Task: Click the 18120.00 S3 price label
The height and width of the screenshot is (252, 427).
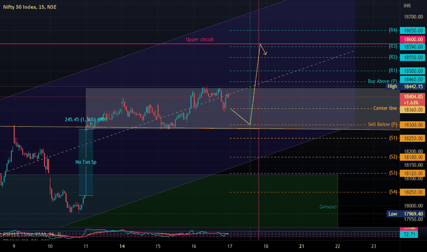Action: coord(412,173)
